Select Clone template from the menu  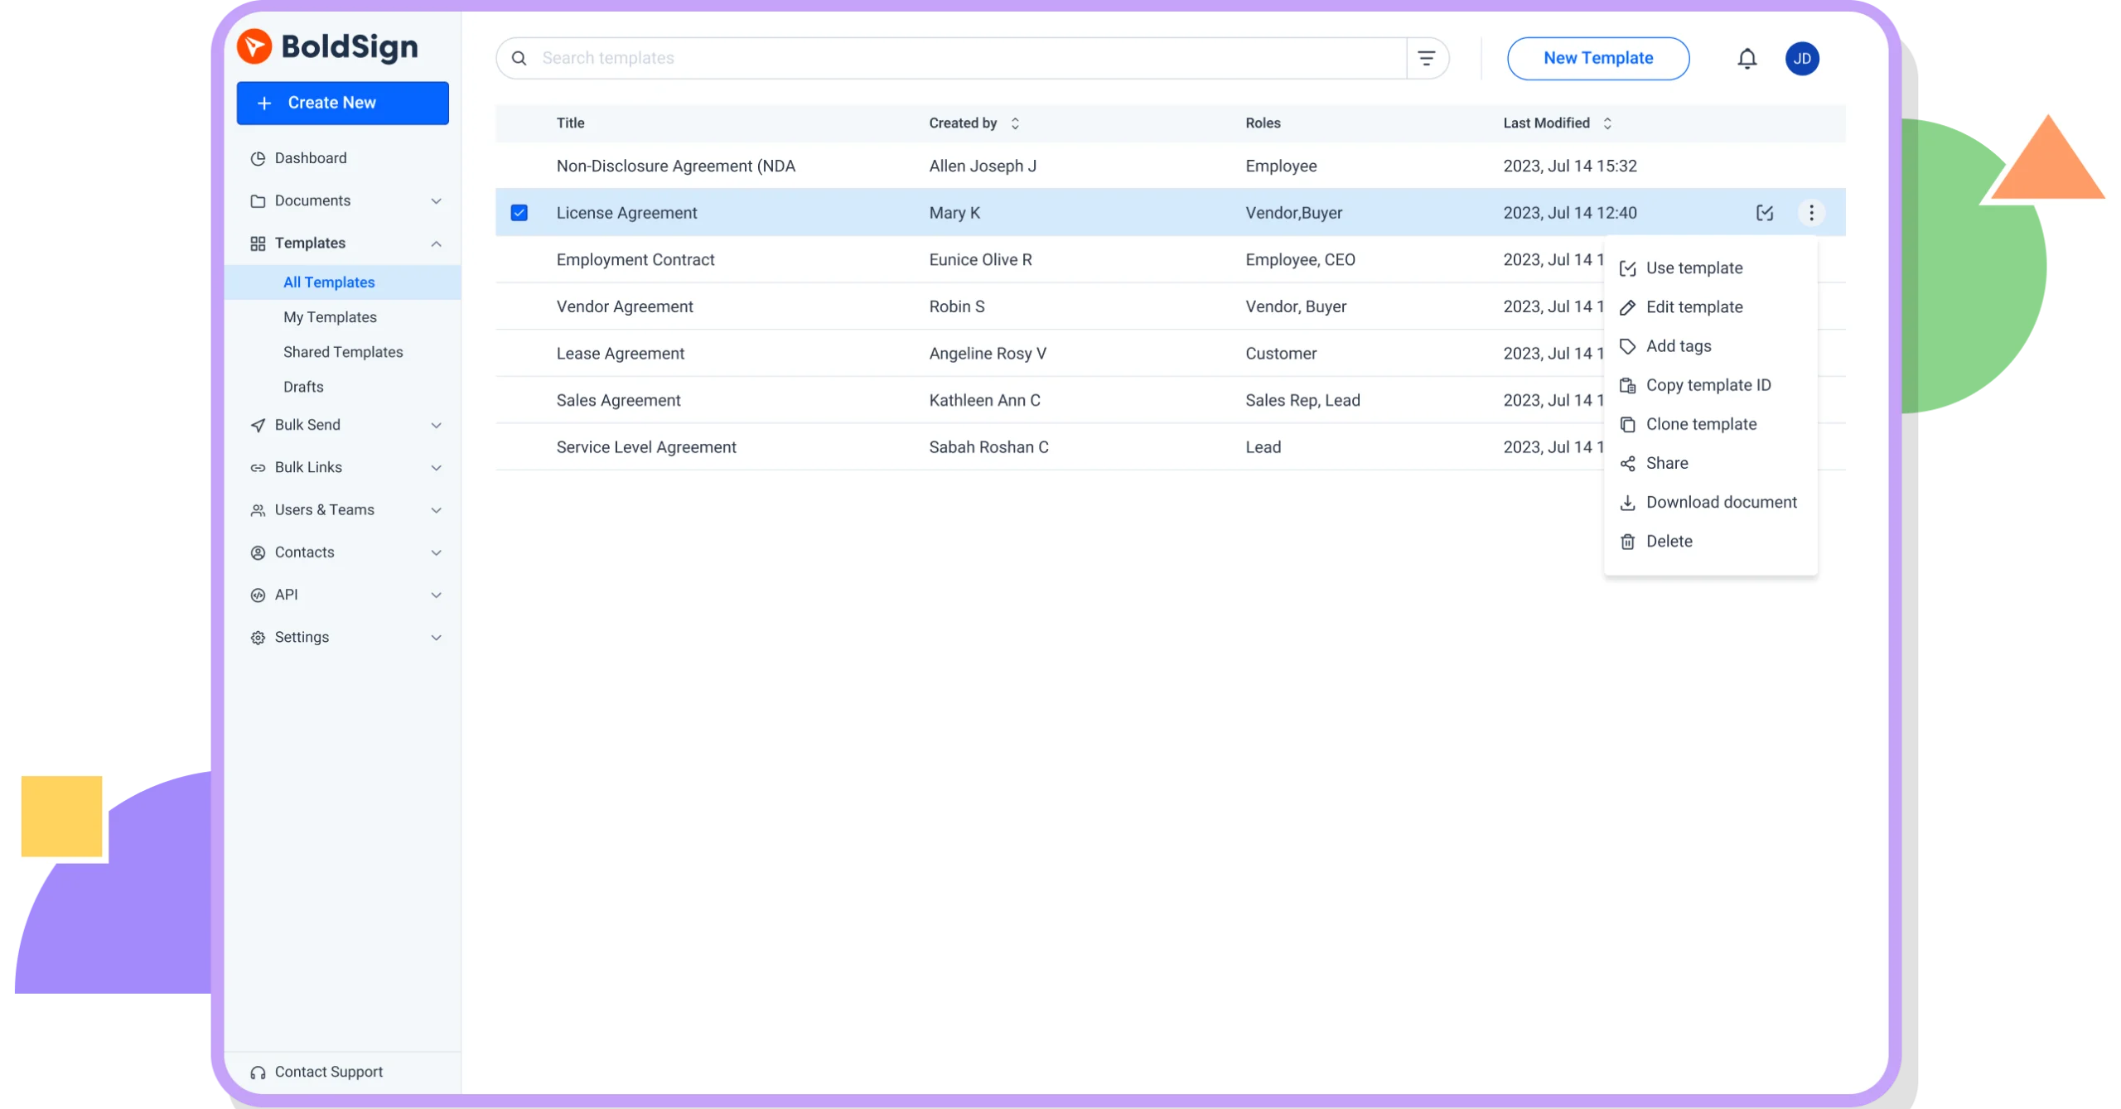coord(1701,423)
